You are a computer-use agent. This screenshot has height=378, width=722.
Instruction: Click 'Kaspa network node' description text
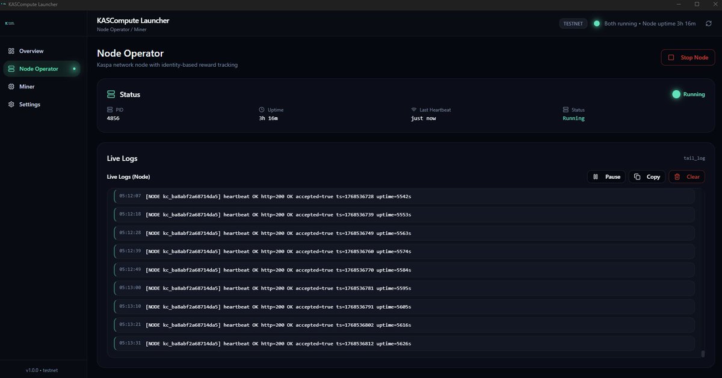pos(167,64)
